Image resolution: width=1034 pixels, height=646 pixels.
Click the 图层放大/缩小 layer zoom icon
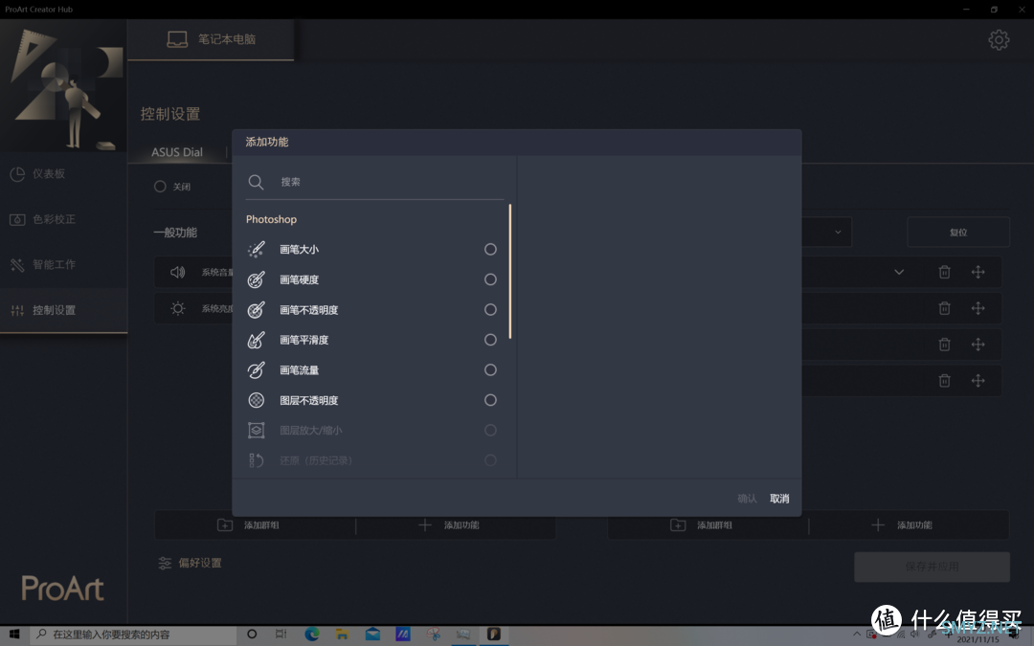click(x=256, y=431)
